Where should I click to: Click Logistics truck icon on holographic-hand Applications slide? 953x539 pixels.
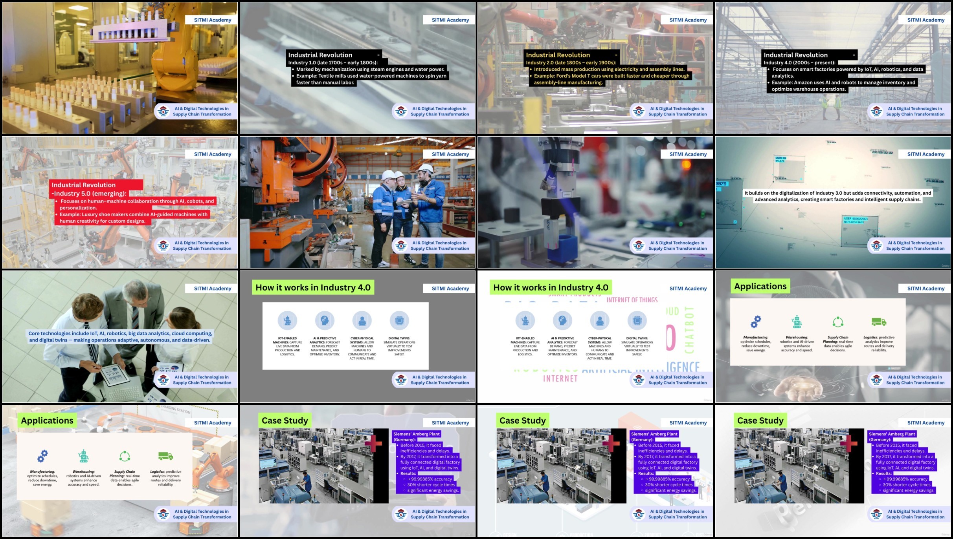(x=879, y=322)
